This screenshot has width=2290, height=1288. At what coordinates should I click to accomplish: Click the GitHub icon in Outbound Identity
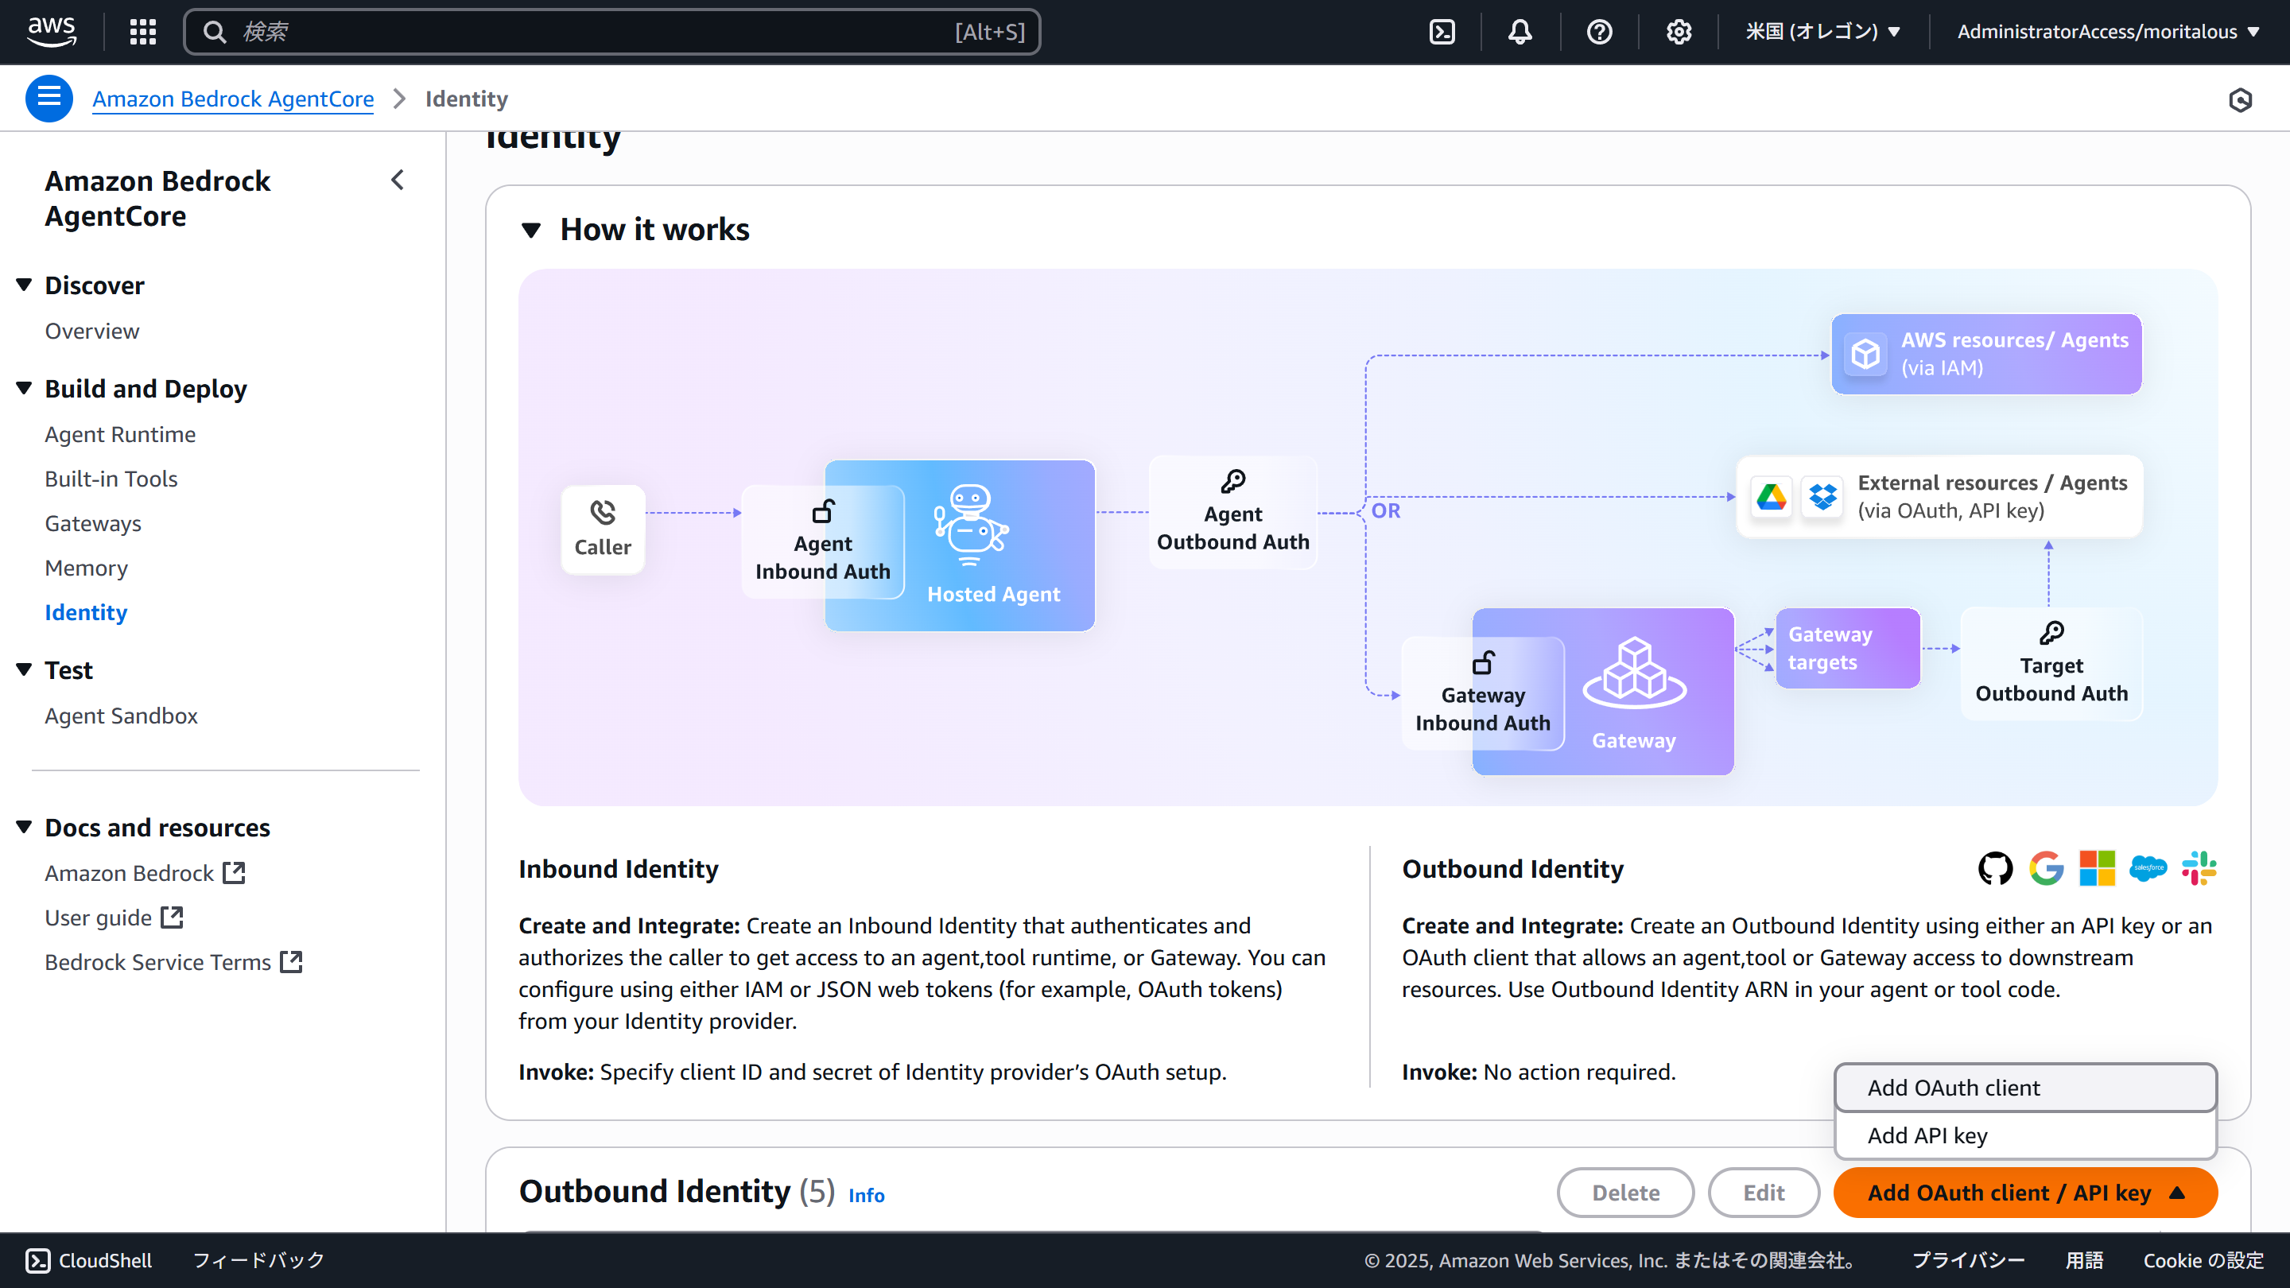[1994, 868]
